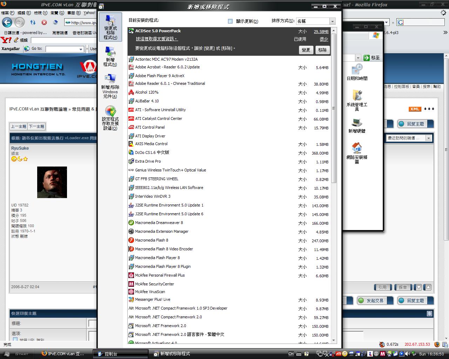Click the Alcohol 120% program icon

click(131, 92)
